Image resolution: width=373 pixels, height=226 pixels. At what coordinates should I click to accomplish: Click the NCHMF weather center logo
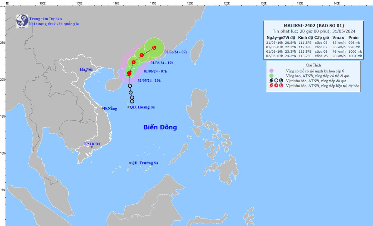point(22,21)
